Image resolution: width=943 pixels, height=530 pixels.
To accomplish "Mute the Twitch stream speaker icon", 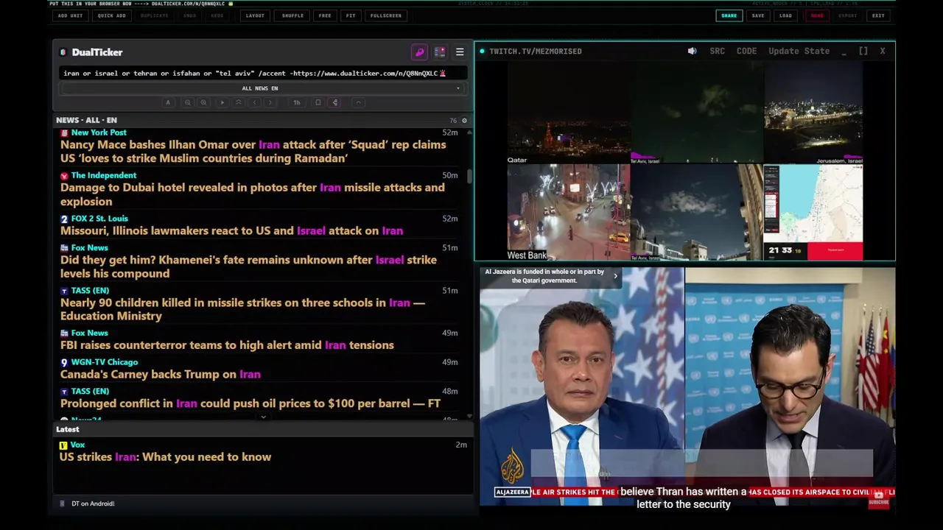I will (692, 51).
